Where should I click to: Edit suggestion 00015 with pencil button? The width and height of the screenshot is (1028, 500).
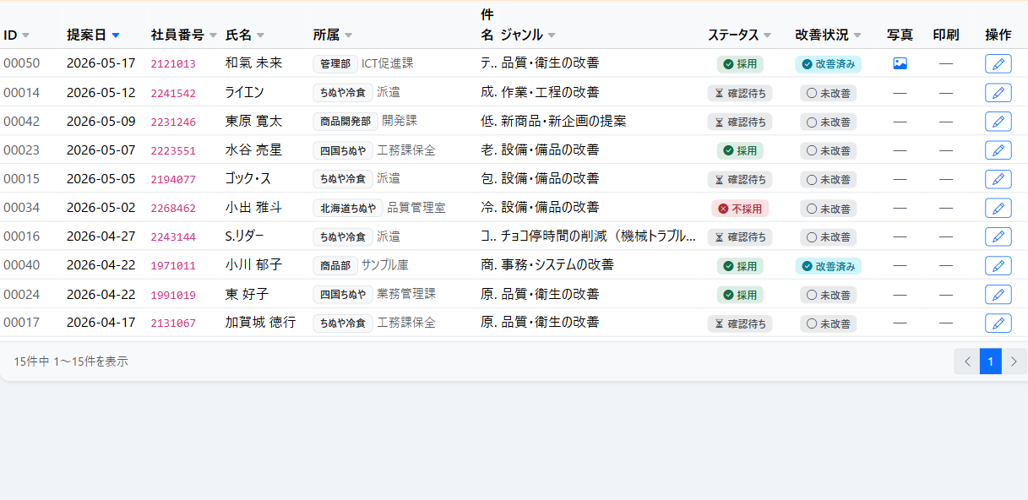[x=998, y=179]
